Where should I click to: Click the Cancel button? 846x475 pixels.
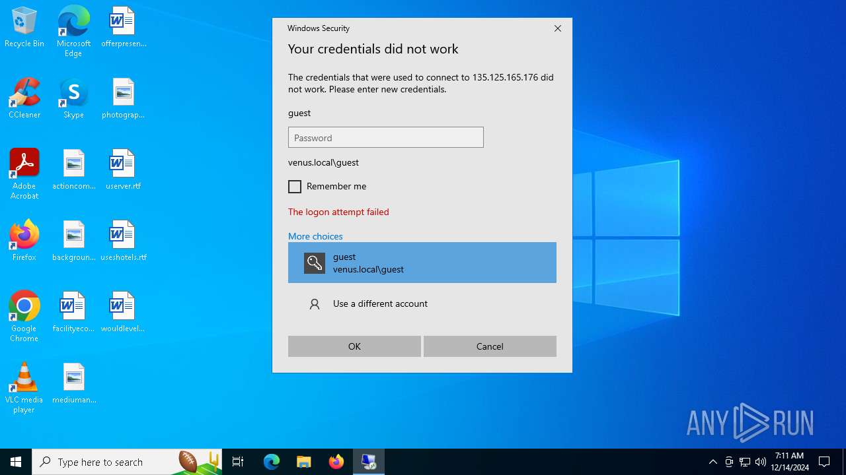490,346
